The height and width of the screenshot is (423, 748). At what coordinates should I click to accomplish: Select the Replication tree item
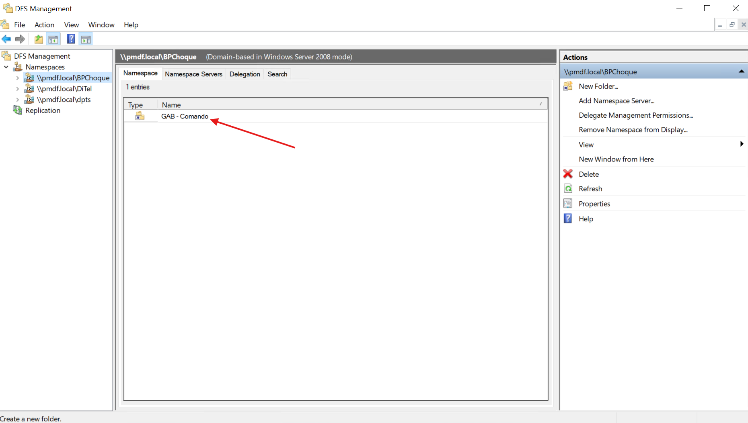click(43, 110)
